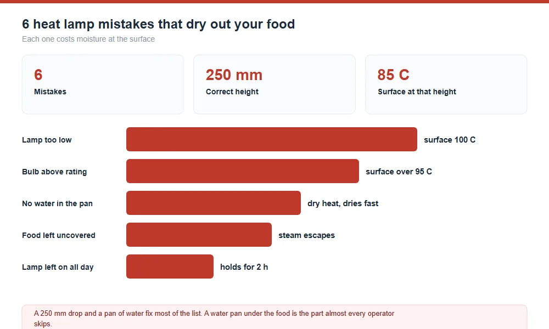
Task: Open the '85 C Surface at that height' card
Action: tap(446, 84)
